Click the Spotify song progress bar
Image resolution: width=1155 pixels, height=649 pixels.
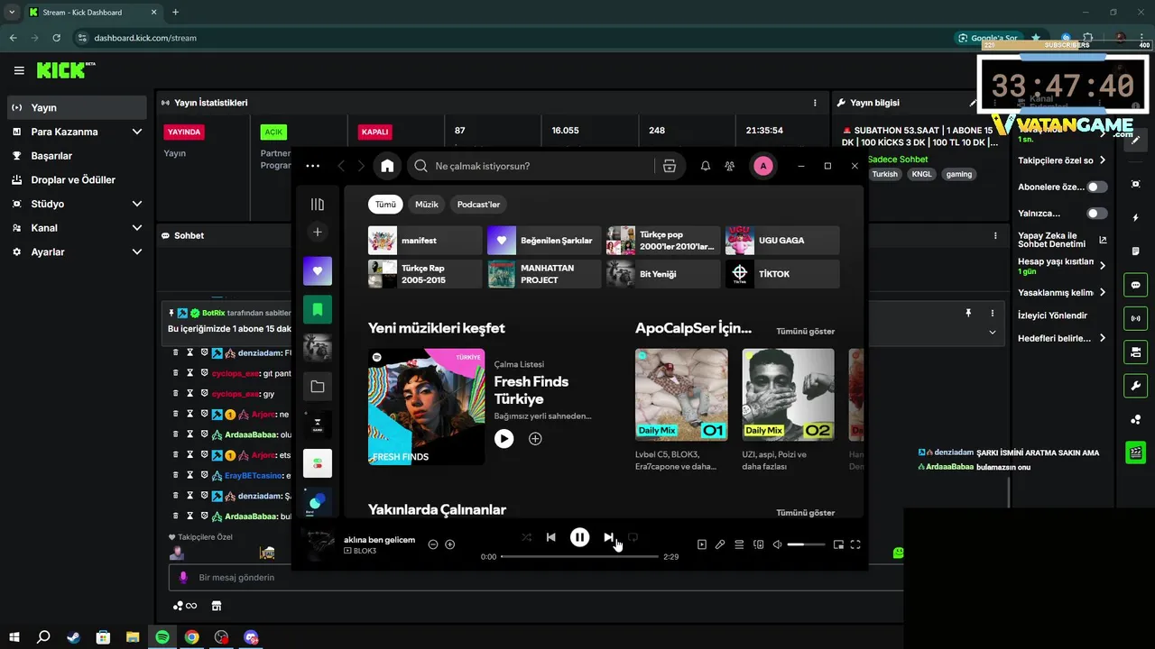[579, 557]
